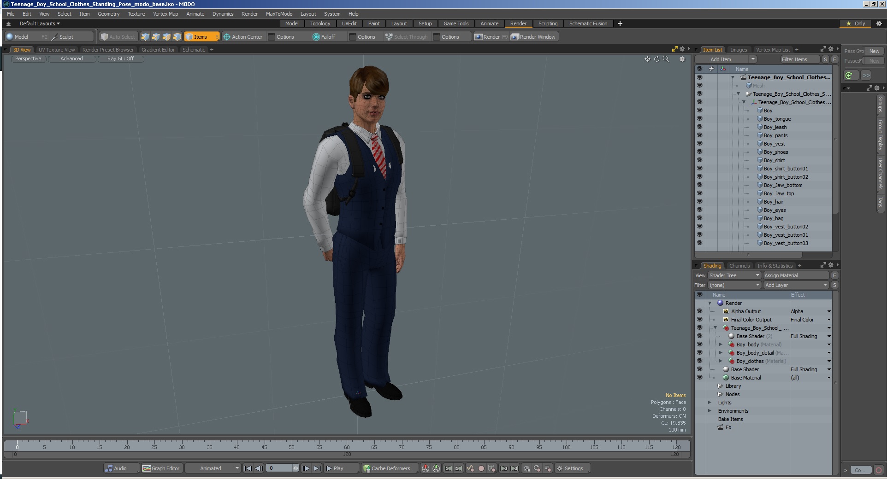Image resolution: width=887 pixels, height=479 pixels.
Task: Select Edges selection mode icon
Action: click(156, 37)
